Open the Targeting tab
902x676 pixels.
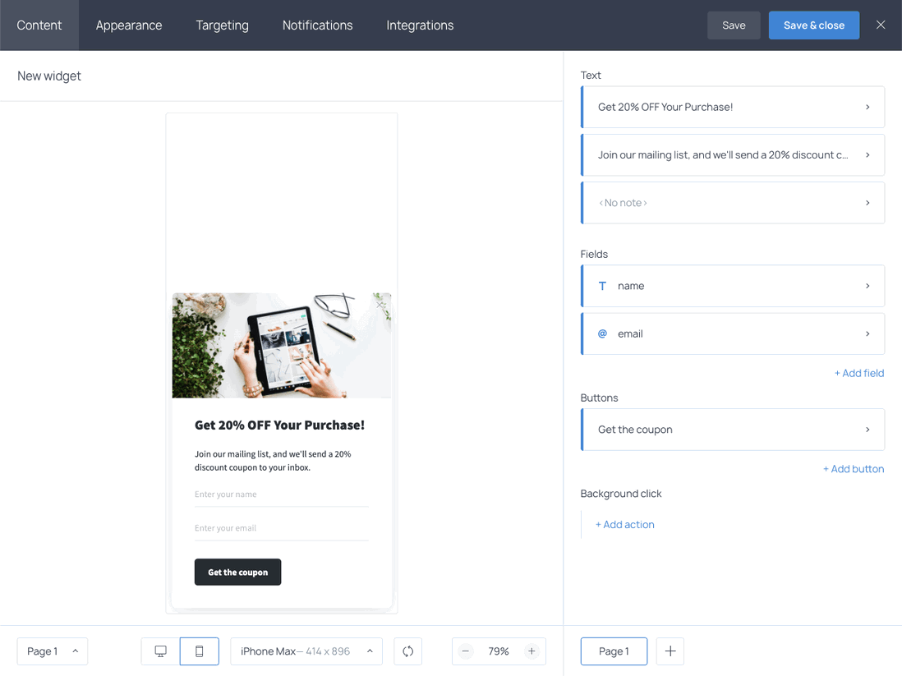(x=222, y=25)
